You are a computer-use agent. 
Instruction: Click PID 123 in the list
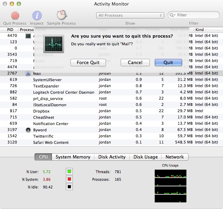14,42
